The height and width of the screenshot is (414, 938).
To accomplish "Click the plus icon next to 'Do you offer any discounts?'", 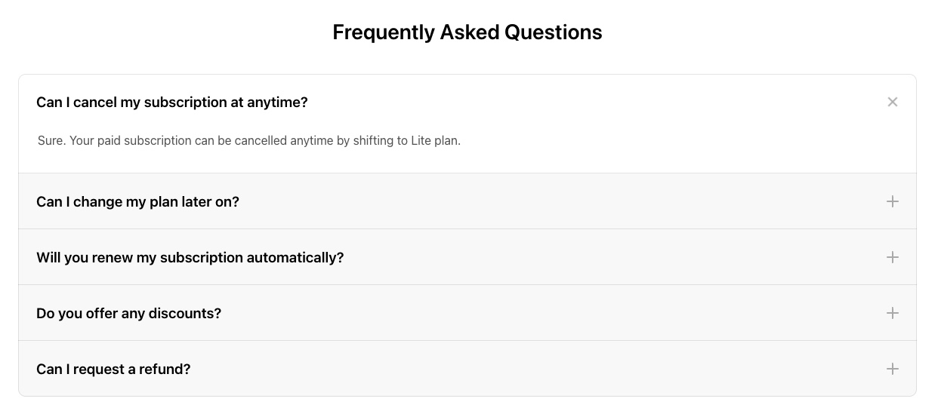I will pos(892,313).
